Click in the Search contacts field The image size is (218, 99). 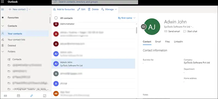coord(95,2)
